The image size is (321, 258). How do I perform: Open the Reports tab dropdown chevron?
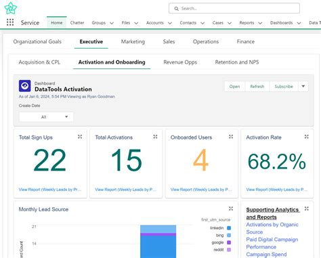pos(260,23)
